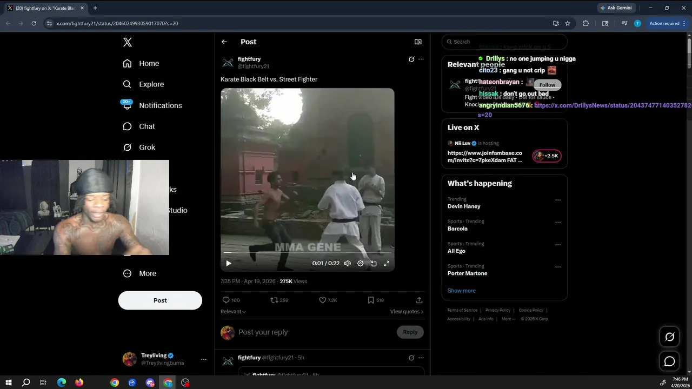
Task: Play the karate video
Action: [x=228, y=263]
